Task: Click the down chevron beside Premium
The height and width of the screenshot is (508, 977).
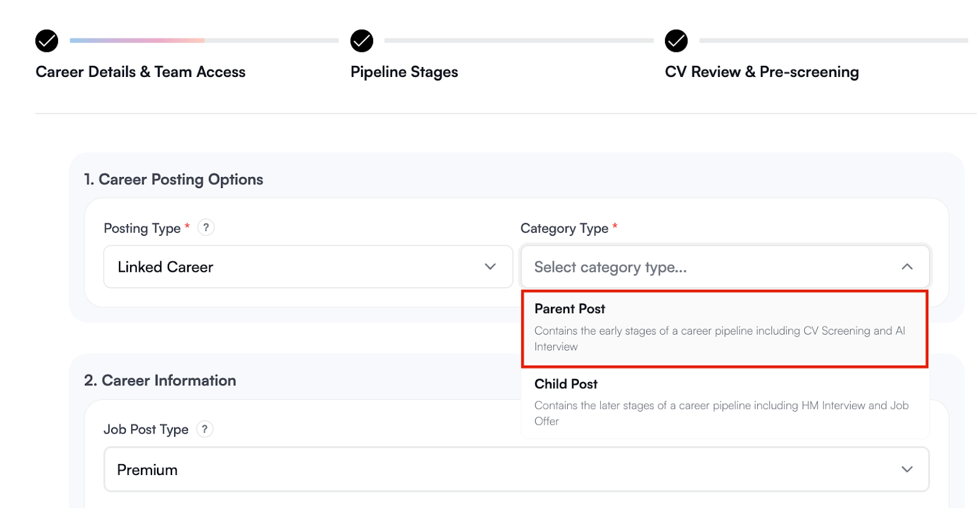Action: pyautogui.click(x=907, y=470)
